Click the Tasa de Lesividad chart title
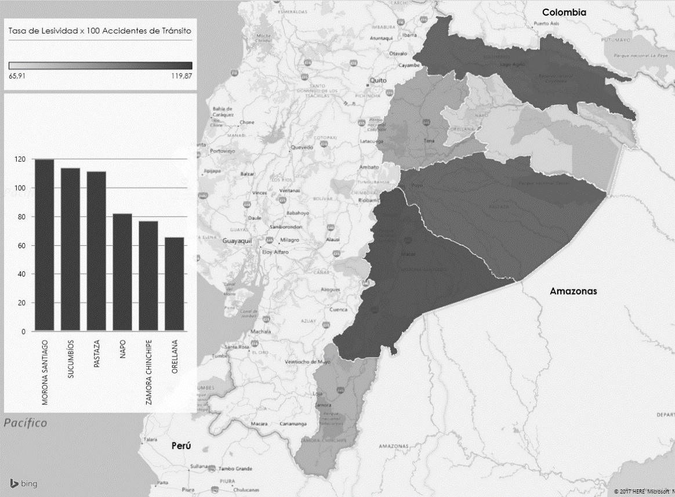 pos(100,30)
